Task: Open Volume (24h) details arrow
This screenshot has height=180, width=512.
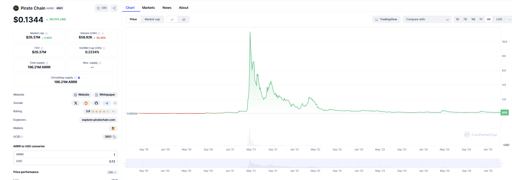Action: coord(103,33)
